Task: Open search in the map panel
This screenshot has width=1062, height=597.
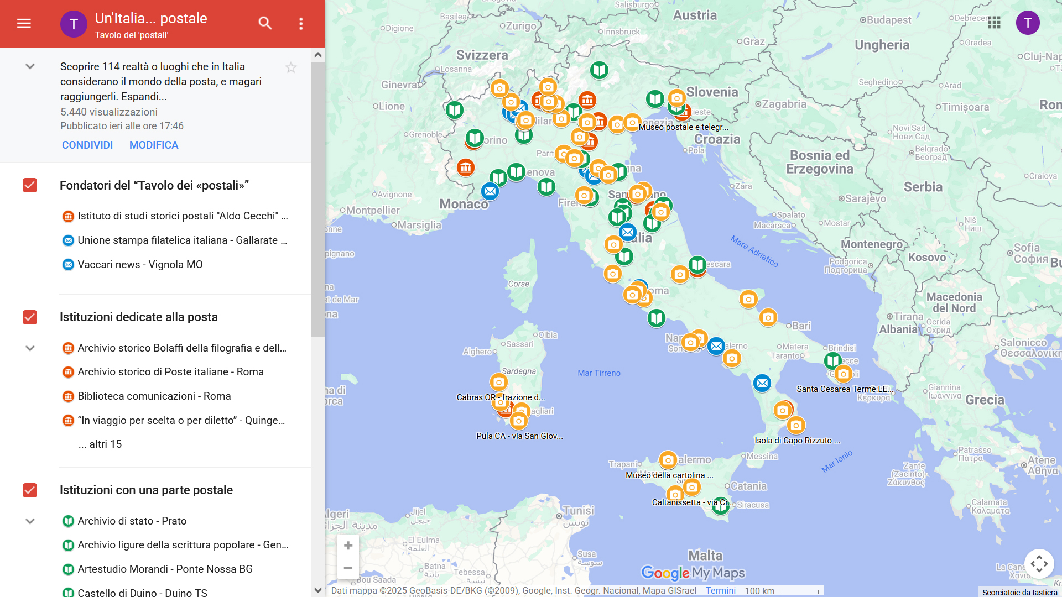Action: (x=265, y=23)
